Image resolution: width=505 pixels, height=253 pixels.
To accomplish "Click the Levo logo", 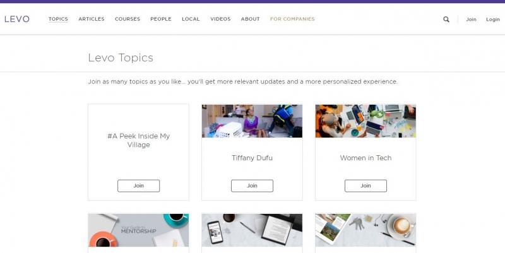I will click(x=17, y=19).
